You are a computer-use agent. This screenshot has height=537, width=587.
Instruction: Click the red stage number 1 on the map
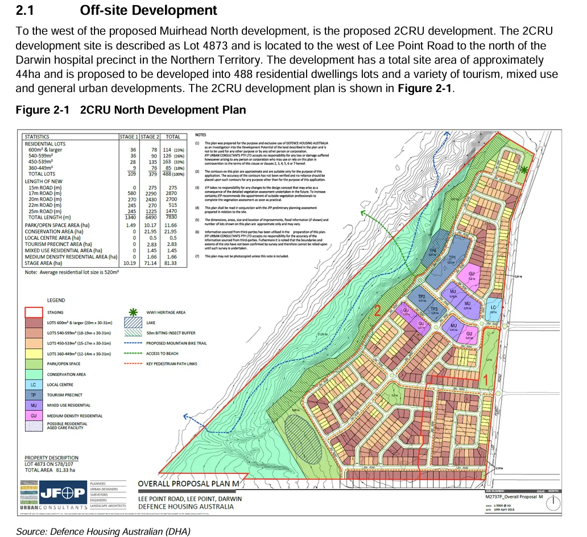[485, 380]
